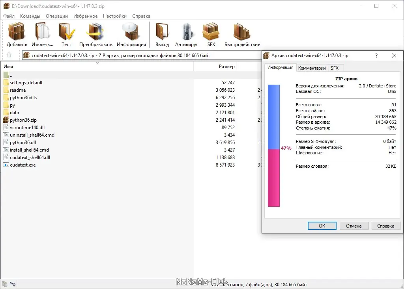404x289 pixels.
Task: Confirm the dialog with OK
Action: pyautogui.click(x=322, y=226)
